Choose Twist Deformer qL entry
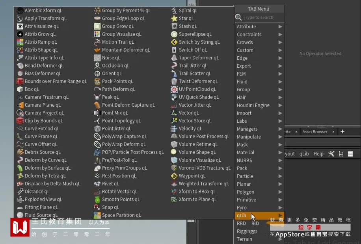The width and height of the screenshot is (361, 244). coord(198,81)
